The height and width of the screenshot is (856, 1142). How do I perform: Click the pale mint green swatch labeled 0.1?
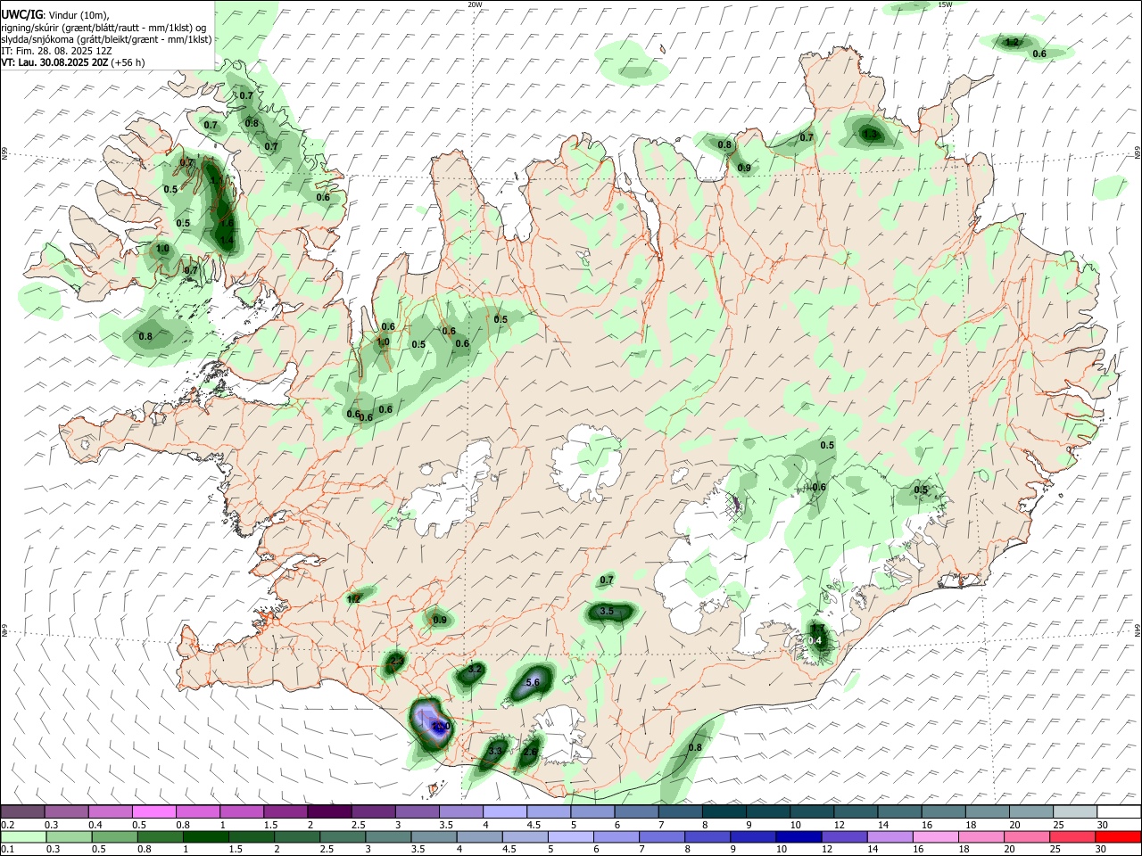coord(21,836)
